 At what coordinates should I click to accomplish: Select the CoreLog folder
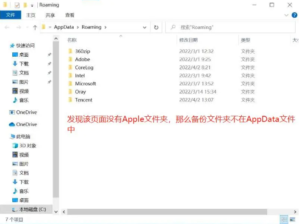tap(84, 68)
